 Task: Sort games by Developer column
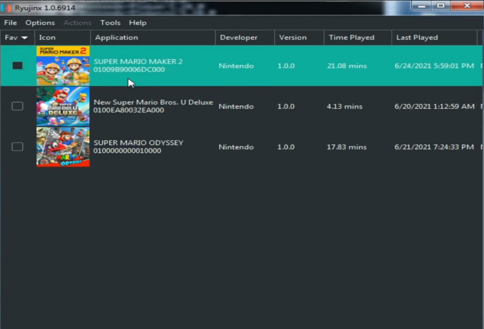coord(245,37)
